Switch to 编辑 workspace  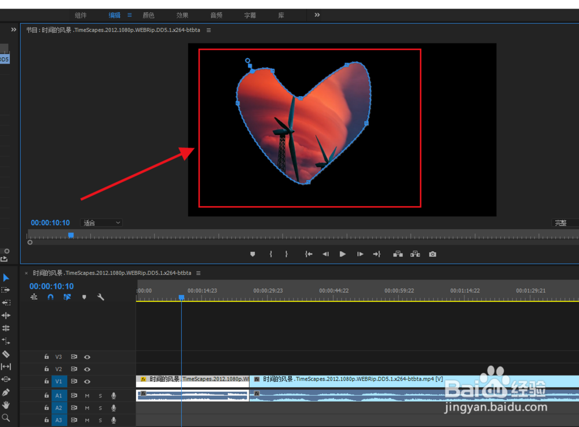click(x=115, y=15)
